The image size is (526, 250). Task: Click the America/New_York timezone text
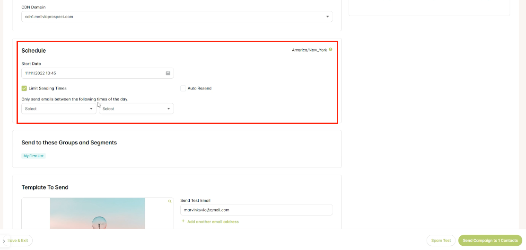pyautogui.click(x=309, y=50)
